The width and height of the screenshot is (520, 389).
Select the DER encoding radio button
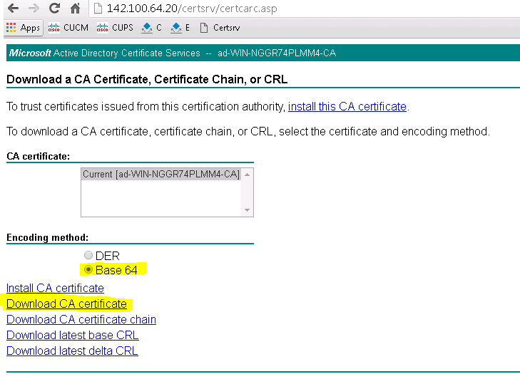pos(88,255)
